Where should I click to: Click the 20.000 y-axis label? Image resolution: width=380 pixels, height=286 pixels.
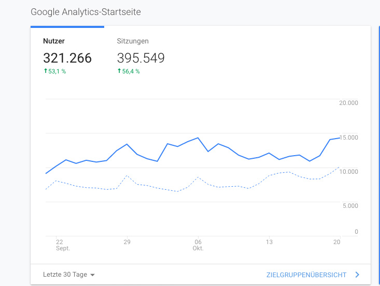[x=348, y=103]
